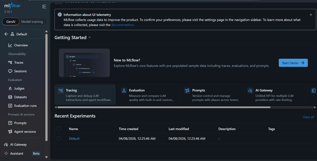Dismiss the UI telemetry banner
The width and height of the screenshot is (317, 161).
coord(311,15)
